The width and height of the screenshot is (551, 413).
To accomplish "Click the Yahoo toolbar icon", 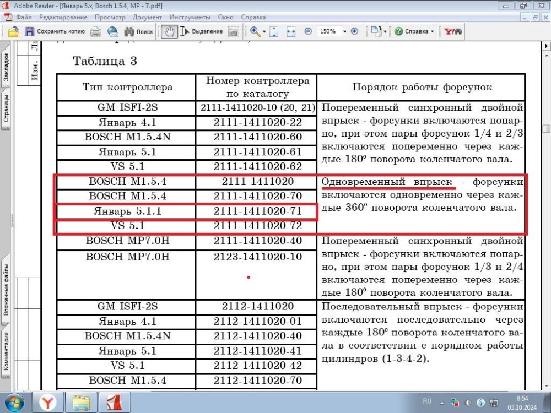I will pyautogui.click(x=453, y=31).
